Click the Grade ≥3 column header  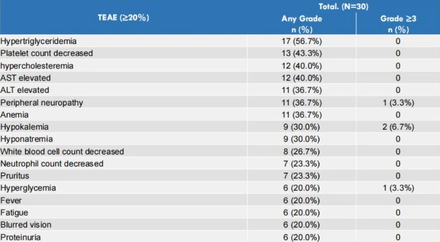click(x=398, y=23)
